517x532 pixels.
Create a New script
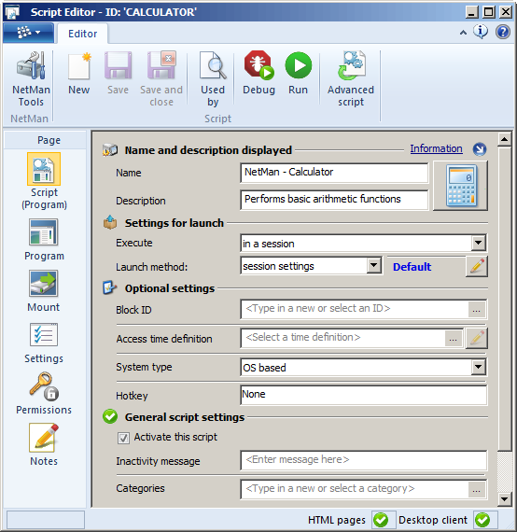[x=78, y=74]
